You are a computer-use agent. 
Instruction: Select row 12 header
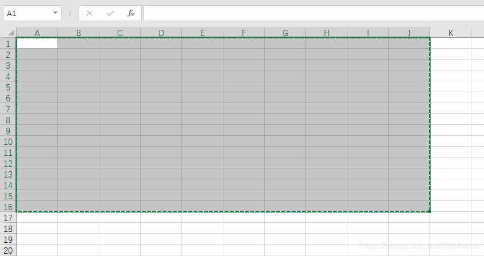point(8,163)
